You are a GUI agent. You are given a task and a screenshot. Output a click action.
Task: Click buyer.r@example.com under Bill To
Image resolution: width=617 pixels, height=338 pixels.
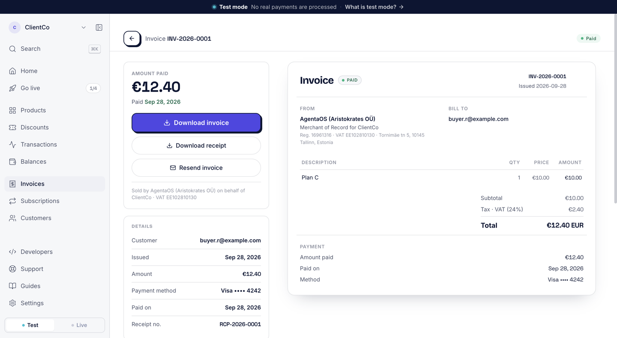coord(478,119)
